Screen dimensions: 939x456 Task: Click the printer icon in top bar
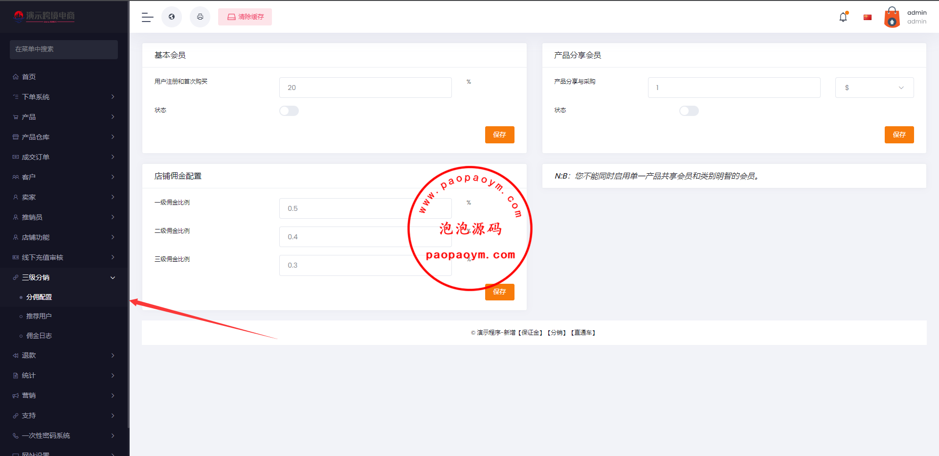[x=200, y=17]
